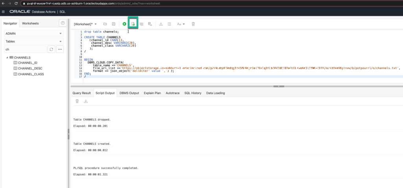Select the CHANNEL_CLASS column
The height and width of the screenshot is (188, 403).
(x=28, y=74)
